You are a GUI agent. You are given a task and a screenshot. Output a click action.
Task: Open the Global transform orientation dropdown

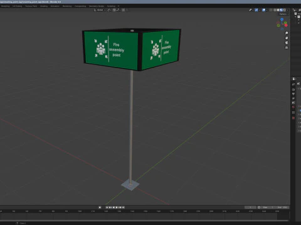point(100,10)
